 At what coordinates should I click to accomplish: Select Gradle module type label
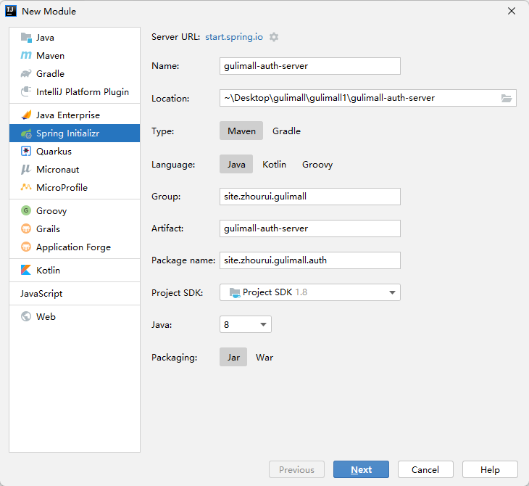coord(50,74)
